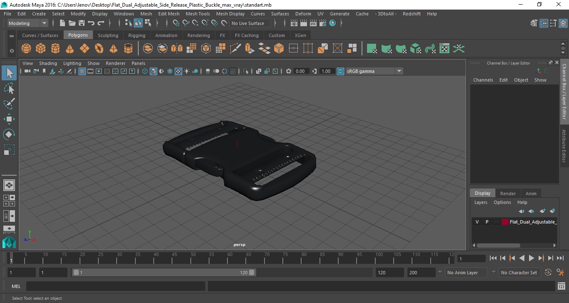Image resolution: width=569 pixels, height=303 pixels.
Task: Toggle the sRGB color management icon
Action: point(340,71)
